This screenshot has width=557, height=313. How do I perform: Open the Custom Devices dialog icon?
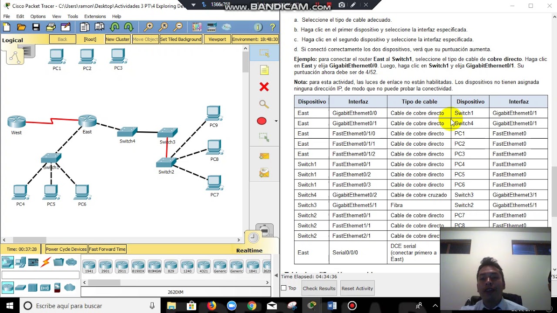click(212, 27)
